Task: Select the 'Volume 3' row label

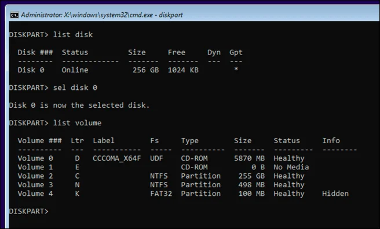Action: (35, 185)
